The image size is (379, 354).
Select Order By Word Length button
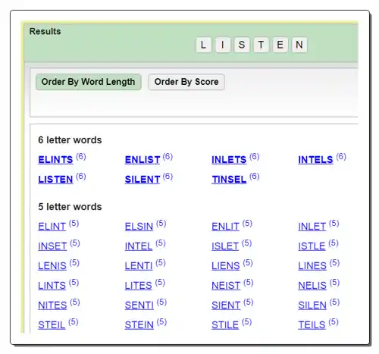coord(89,82)
